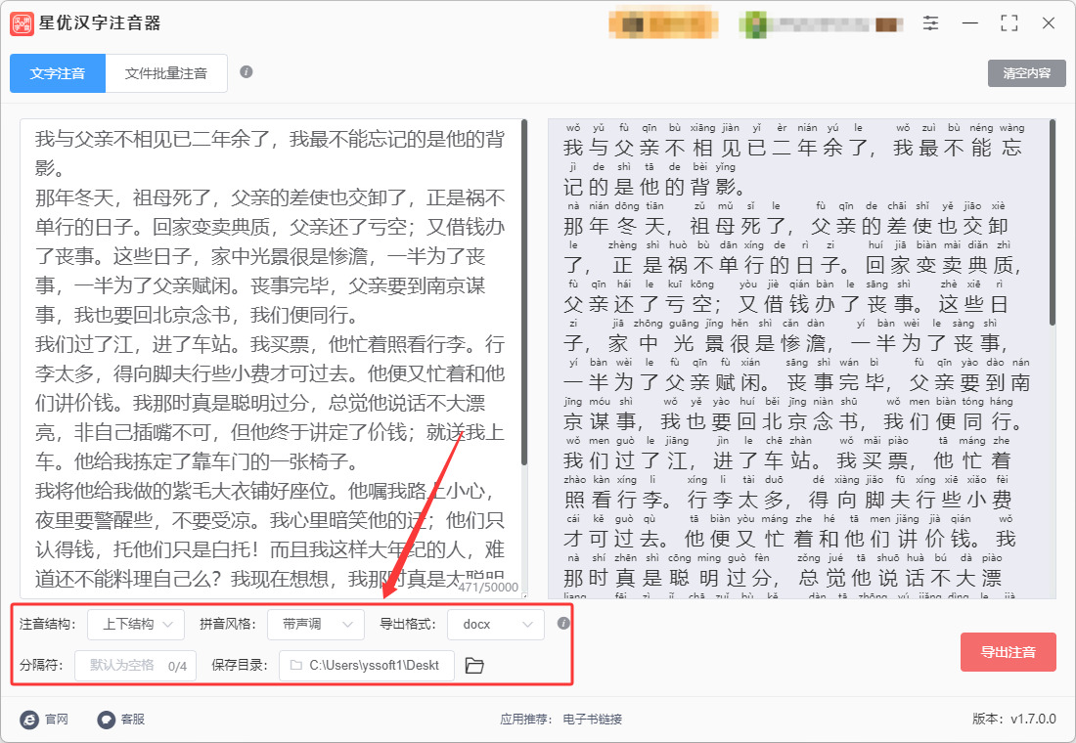The width and height of the screenshot is (1076, 743).
Task: Expand the 导出格式 dropdown showing docx
Action: [496, 625]
